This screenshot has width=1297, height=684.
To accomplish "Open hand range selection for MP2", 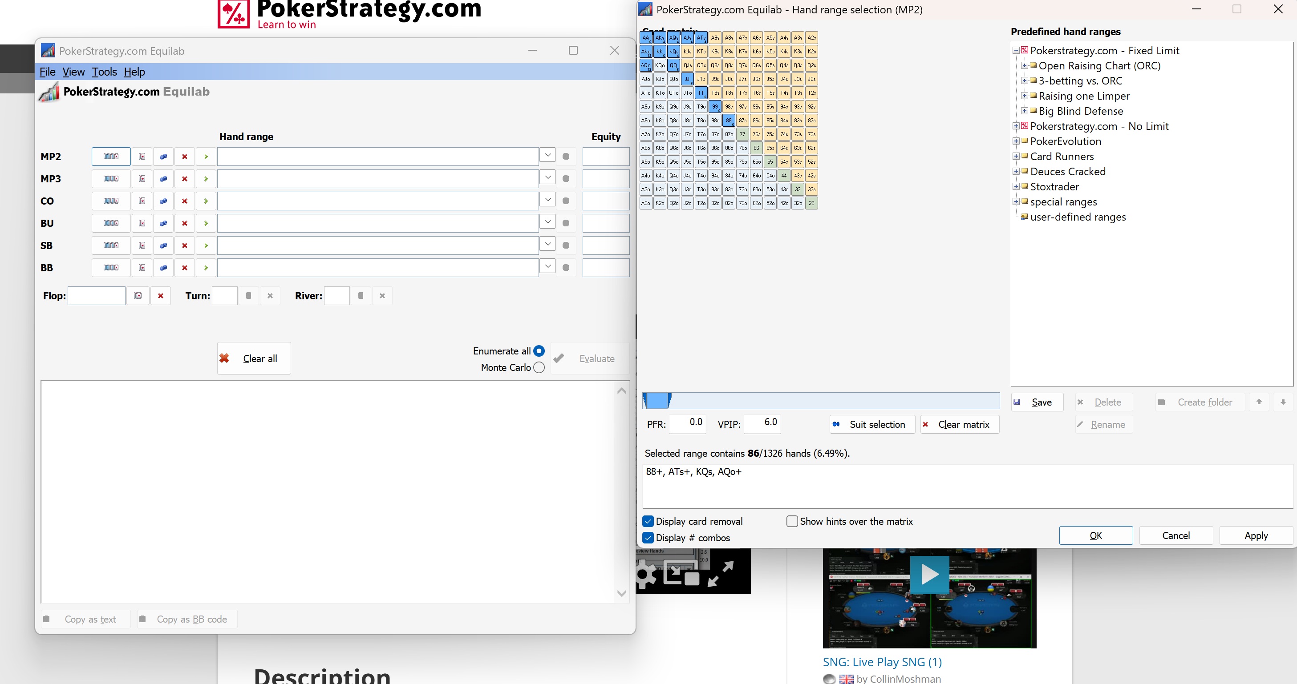I will pyautogui.click(x=111, y=157).
